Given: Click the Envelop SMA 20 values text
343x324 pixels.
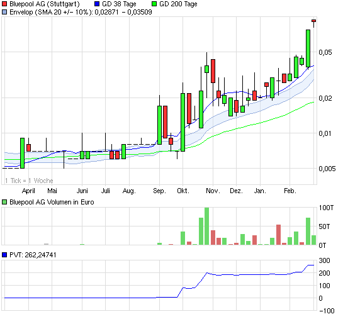Looking at the screenshot, I should click(x=81, y=12).
